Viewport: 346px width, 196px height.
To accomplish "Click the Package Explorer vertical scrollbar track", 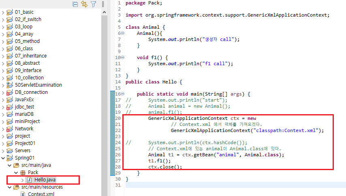I will 105,106.
